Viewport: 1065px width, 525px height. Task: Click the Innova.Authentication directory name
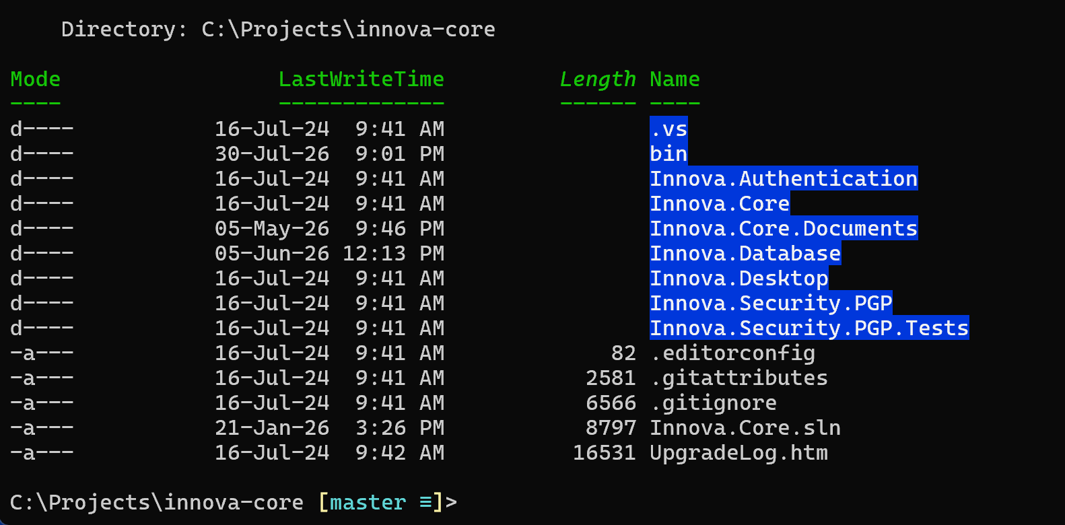[x=784, y=178]
